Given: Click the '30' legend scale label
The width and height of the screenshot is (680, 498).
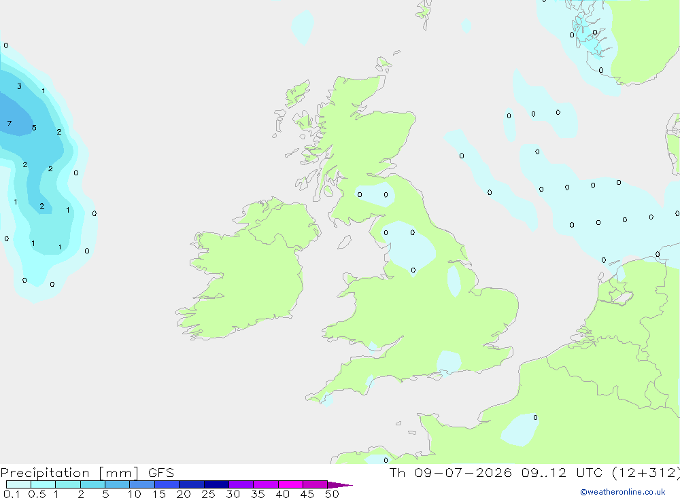Looking at the screenshot, I should 233,494.
